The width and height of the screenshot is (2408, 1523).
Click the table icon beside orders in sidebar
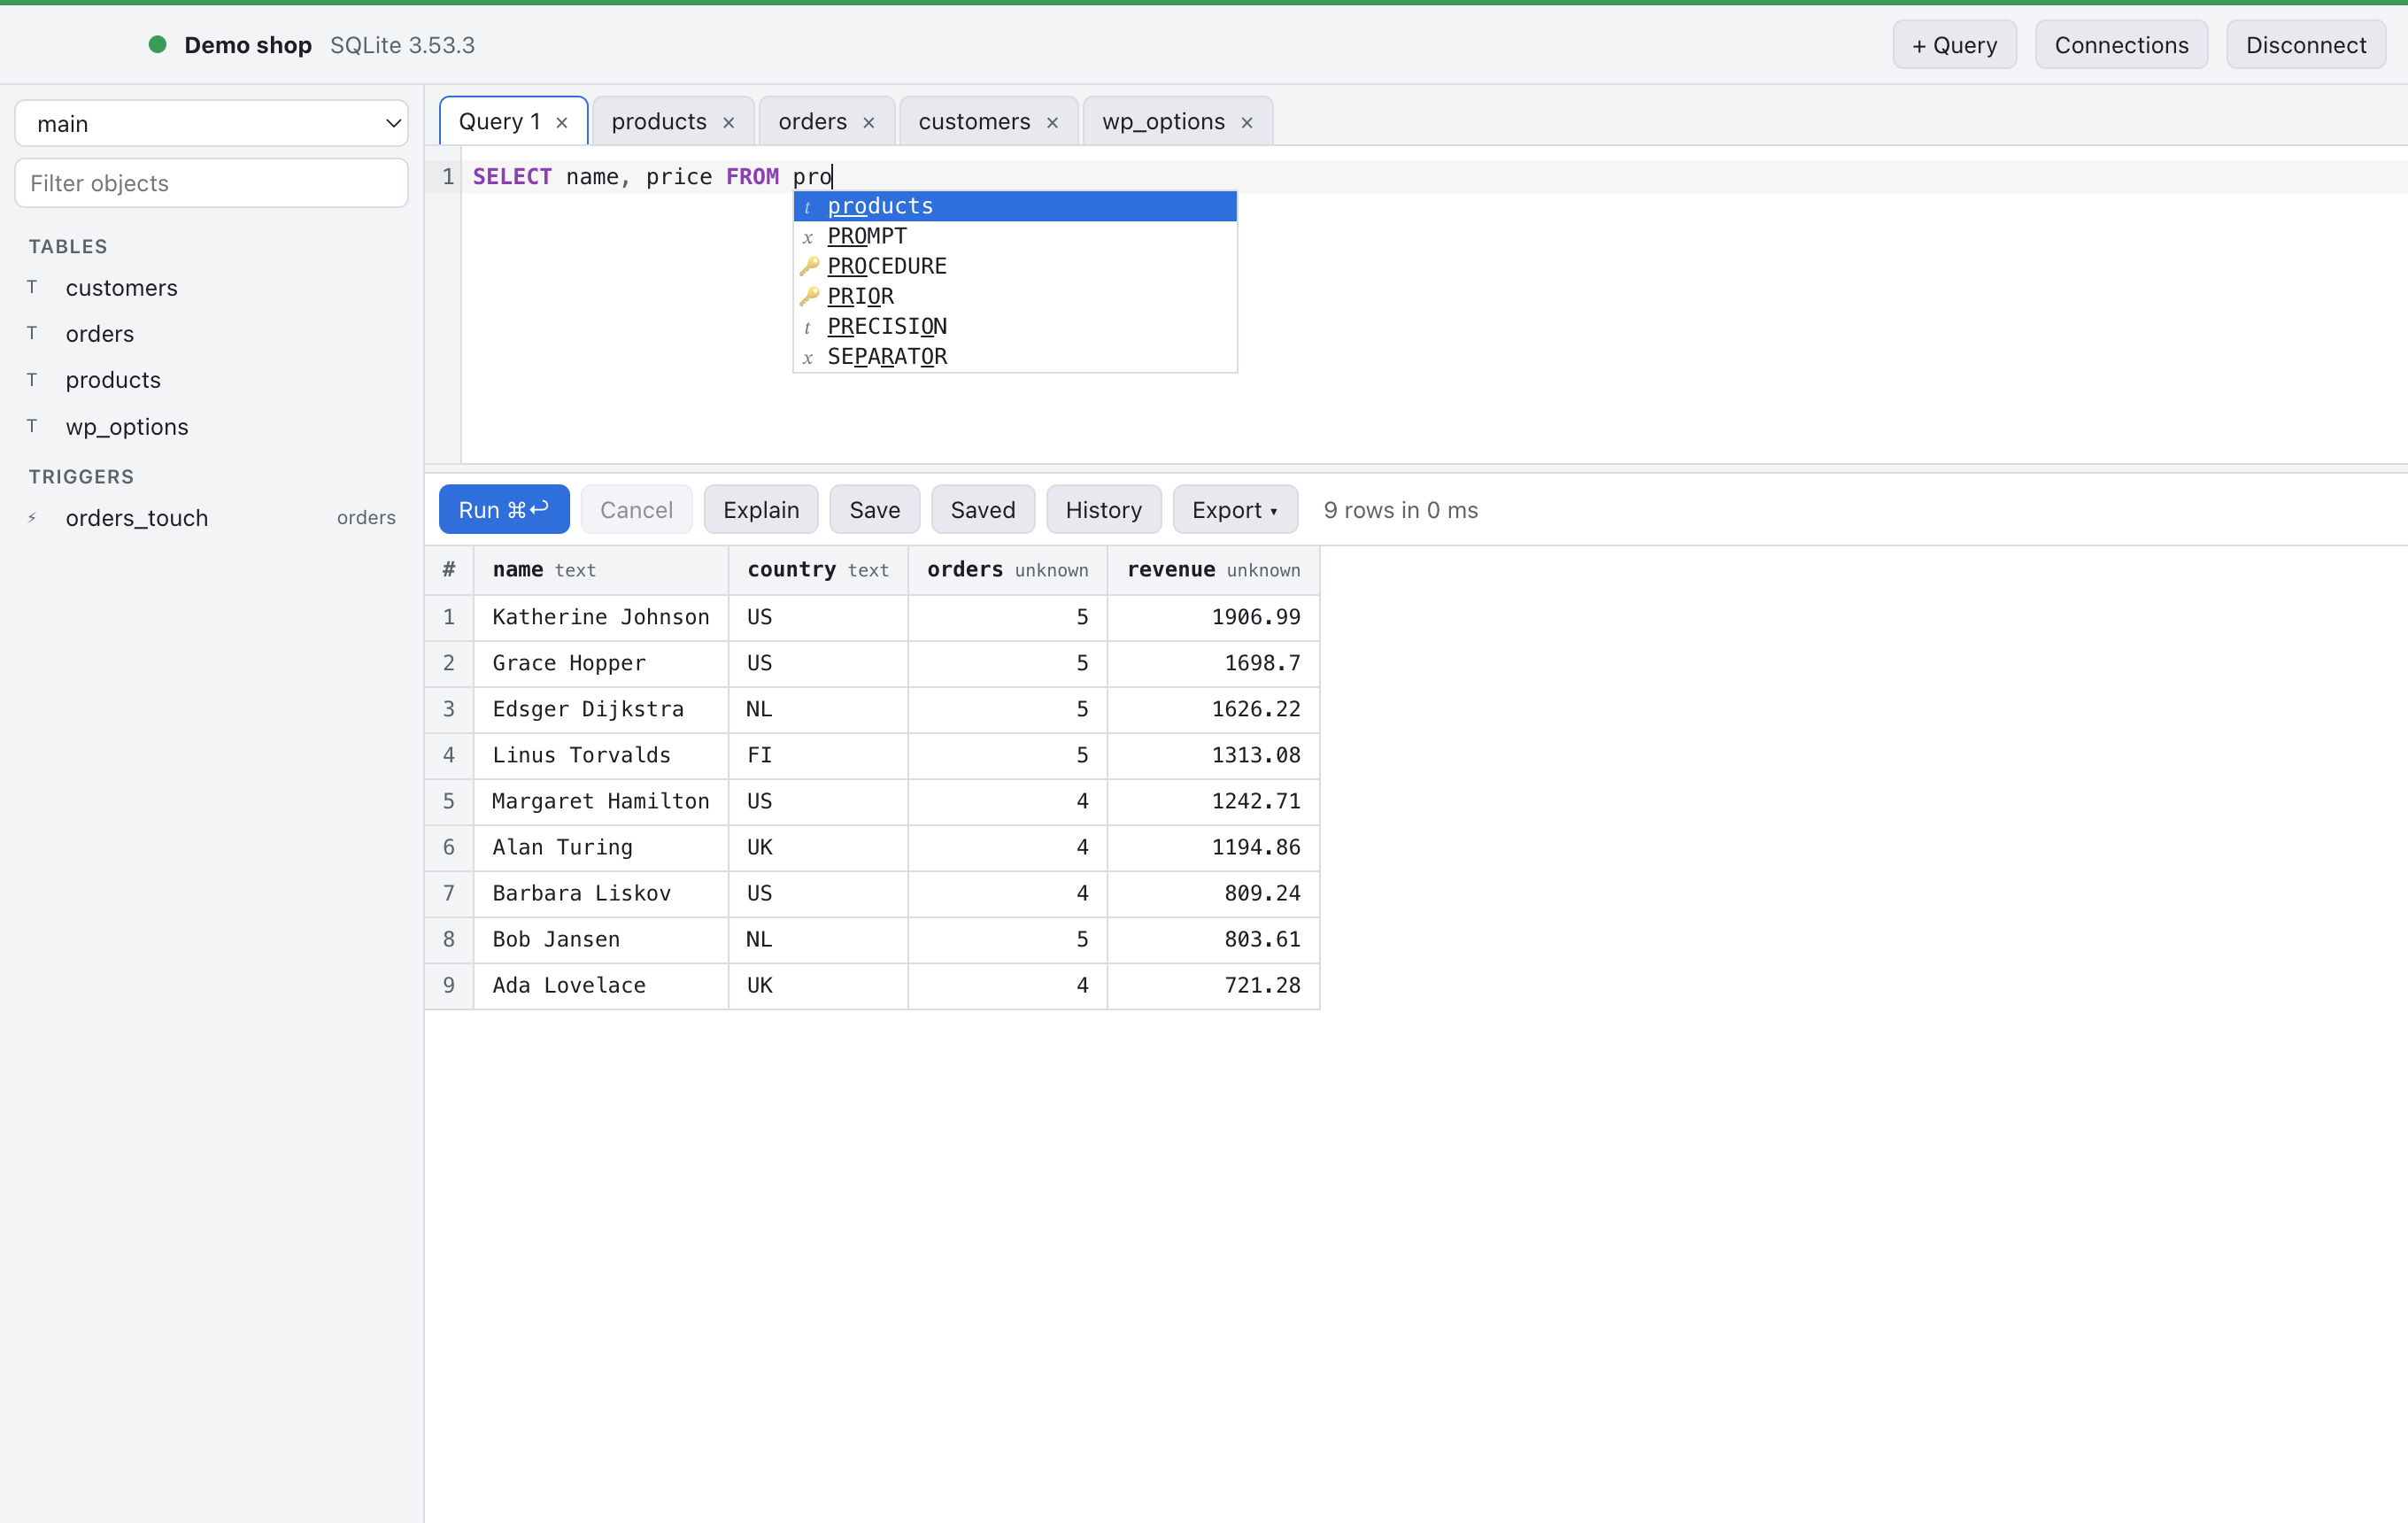coord(32,333)
